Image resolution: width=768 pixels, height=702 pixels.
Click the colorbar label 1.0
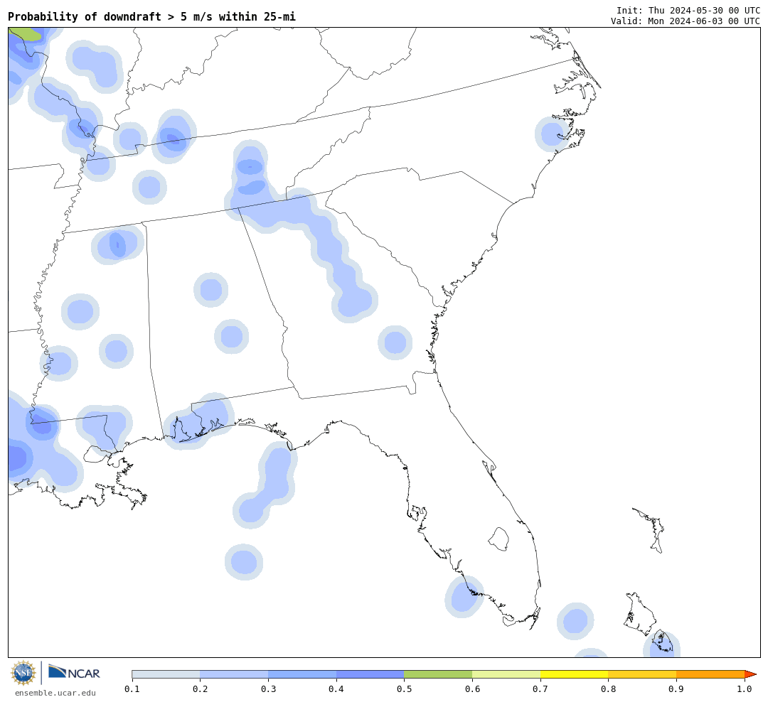point(745,689)
